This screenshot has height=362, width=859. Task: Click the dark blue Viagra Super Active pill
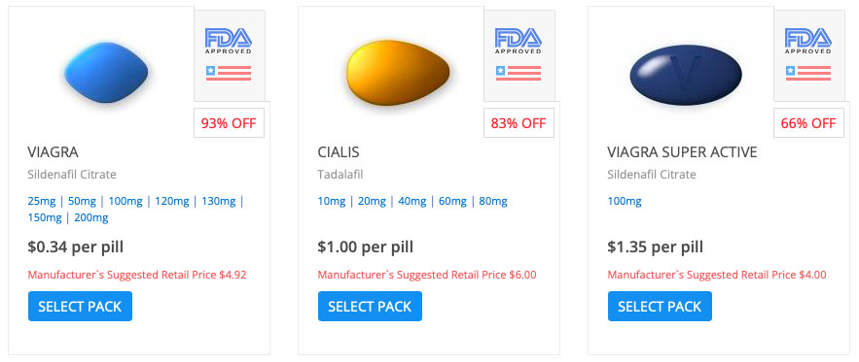685,75
